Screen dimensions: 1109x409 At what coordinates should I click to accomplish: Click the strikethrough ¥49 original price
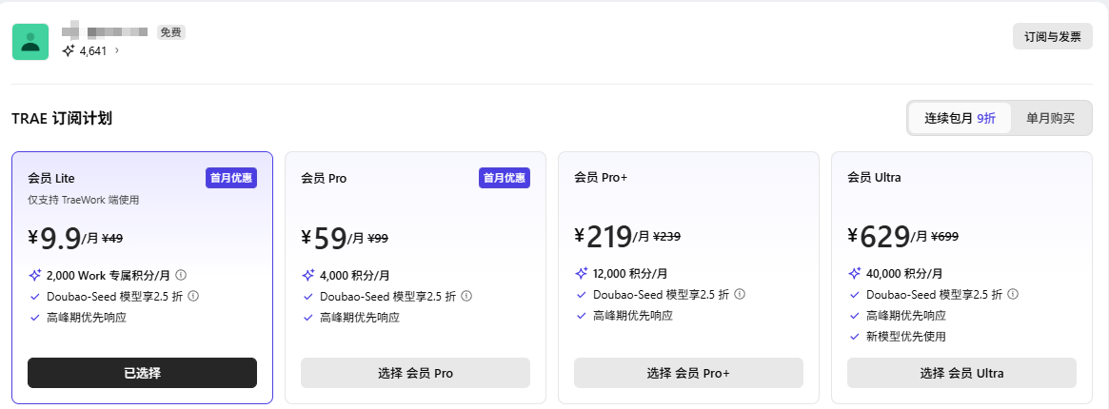pos(112,239)
